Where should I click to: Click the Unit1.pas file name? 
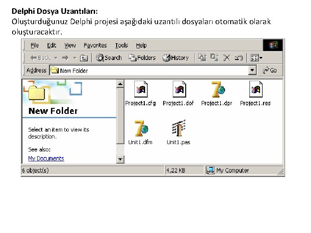pyautogui.click(x=178, y=142)
